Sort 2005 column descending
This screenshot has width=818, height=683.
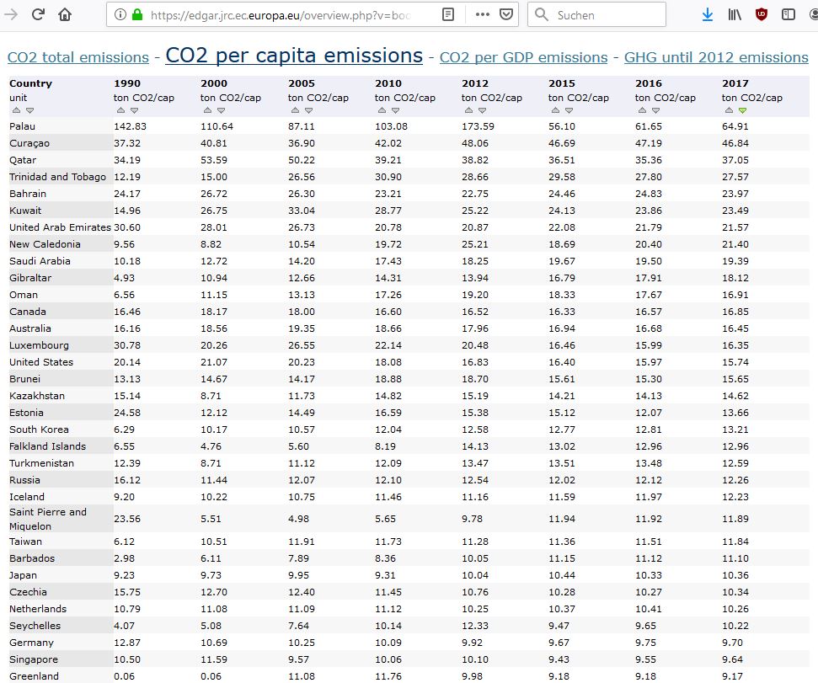tap(309, 110)
